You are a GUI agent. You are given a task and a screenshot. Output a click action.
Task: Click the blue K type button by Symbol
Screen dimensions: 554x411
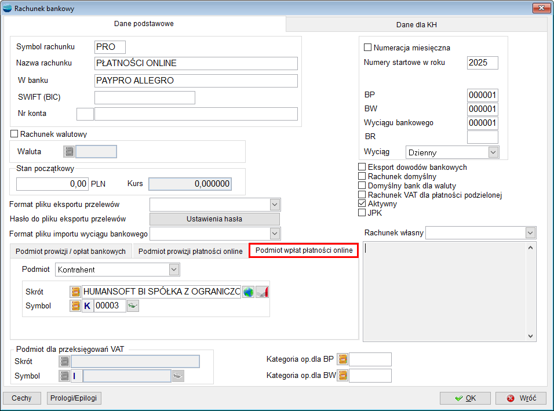88,306
